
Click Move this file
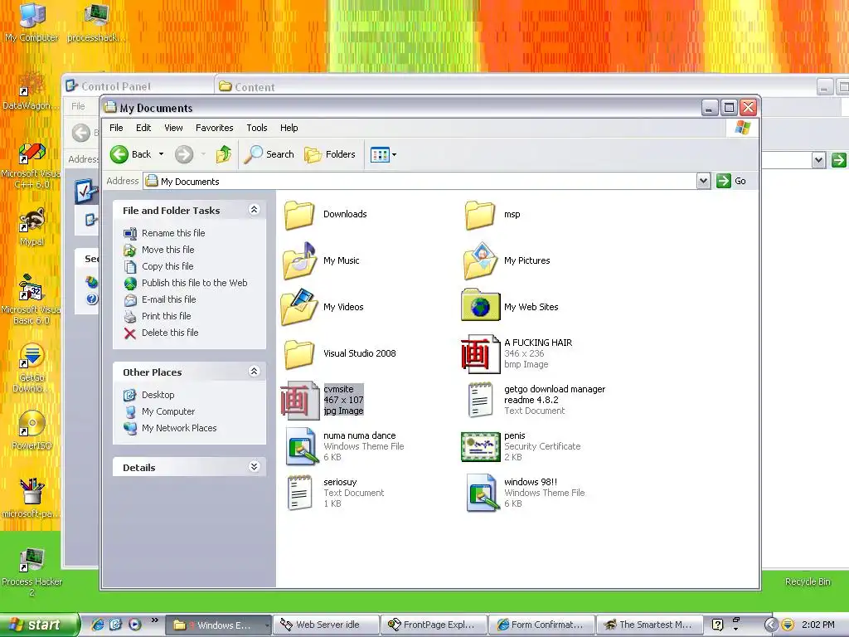pos(159,250)
